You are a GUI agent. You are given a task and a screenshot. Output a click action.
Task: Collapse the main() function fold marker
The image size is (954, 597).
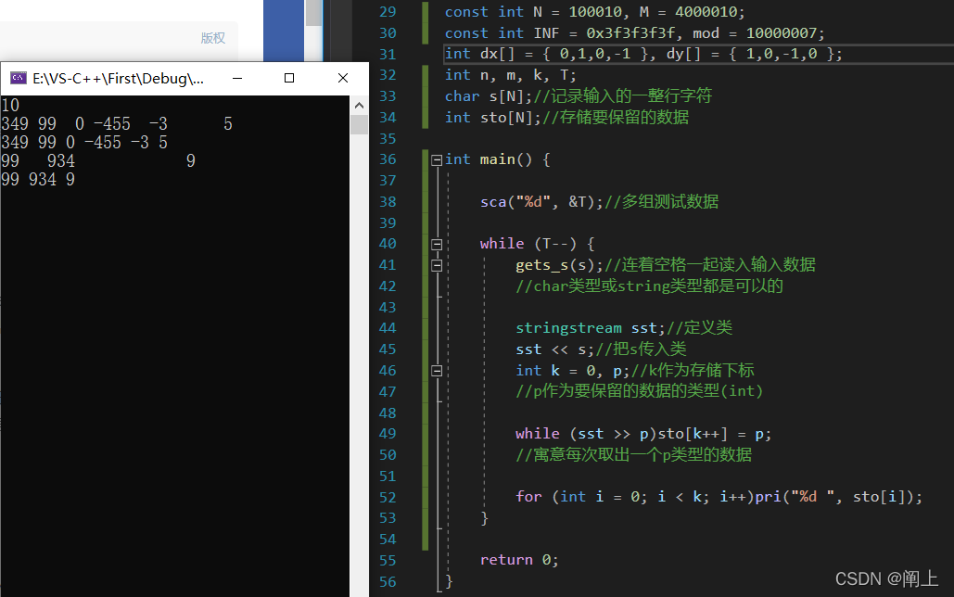click(437, 160)
